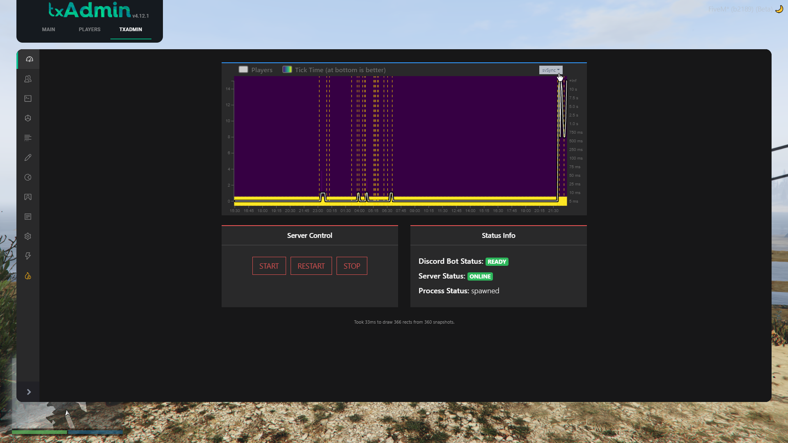Open the Players sidebar icon
788x443 pixels.
(x=28, y=79)
